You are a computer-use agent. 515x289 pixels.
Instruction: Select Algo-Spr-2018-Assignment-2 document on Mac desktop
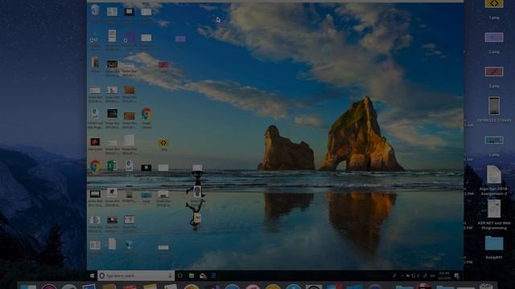494,181
